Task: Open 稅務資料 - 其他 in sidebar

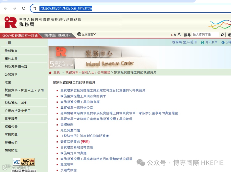Action: tap(16, 103)
